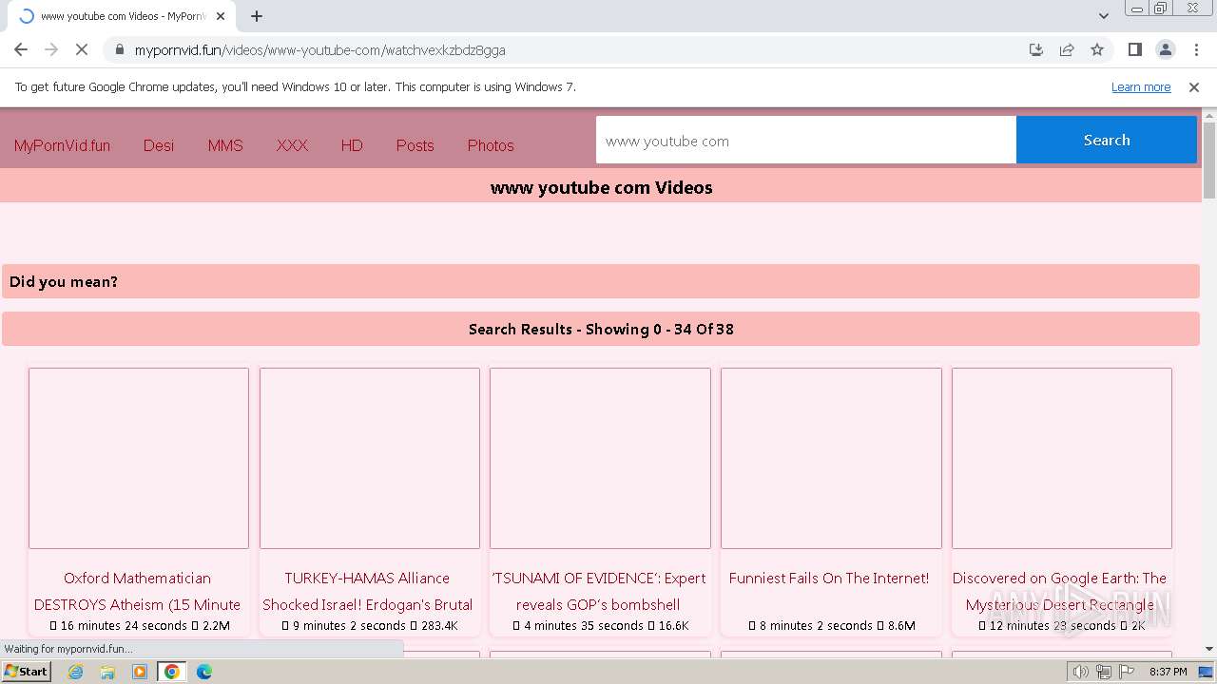This screenshot has height=684, width=1217.
Task: Launch Internet Explorer from taskbar
Action: coord(76,672)
